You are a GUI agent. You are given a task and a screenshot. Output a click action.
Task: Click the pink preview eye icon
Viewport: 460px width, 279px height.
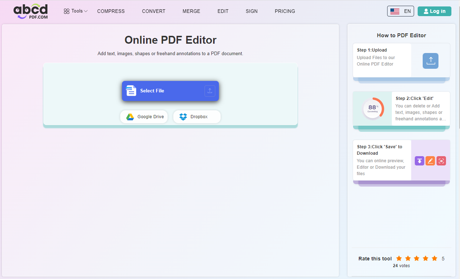click(441, 161)
